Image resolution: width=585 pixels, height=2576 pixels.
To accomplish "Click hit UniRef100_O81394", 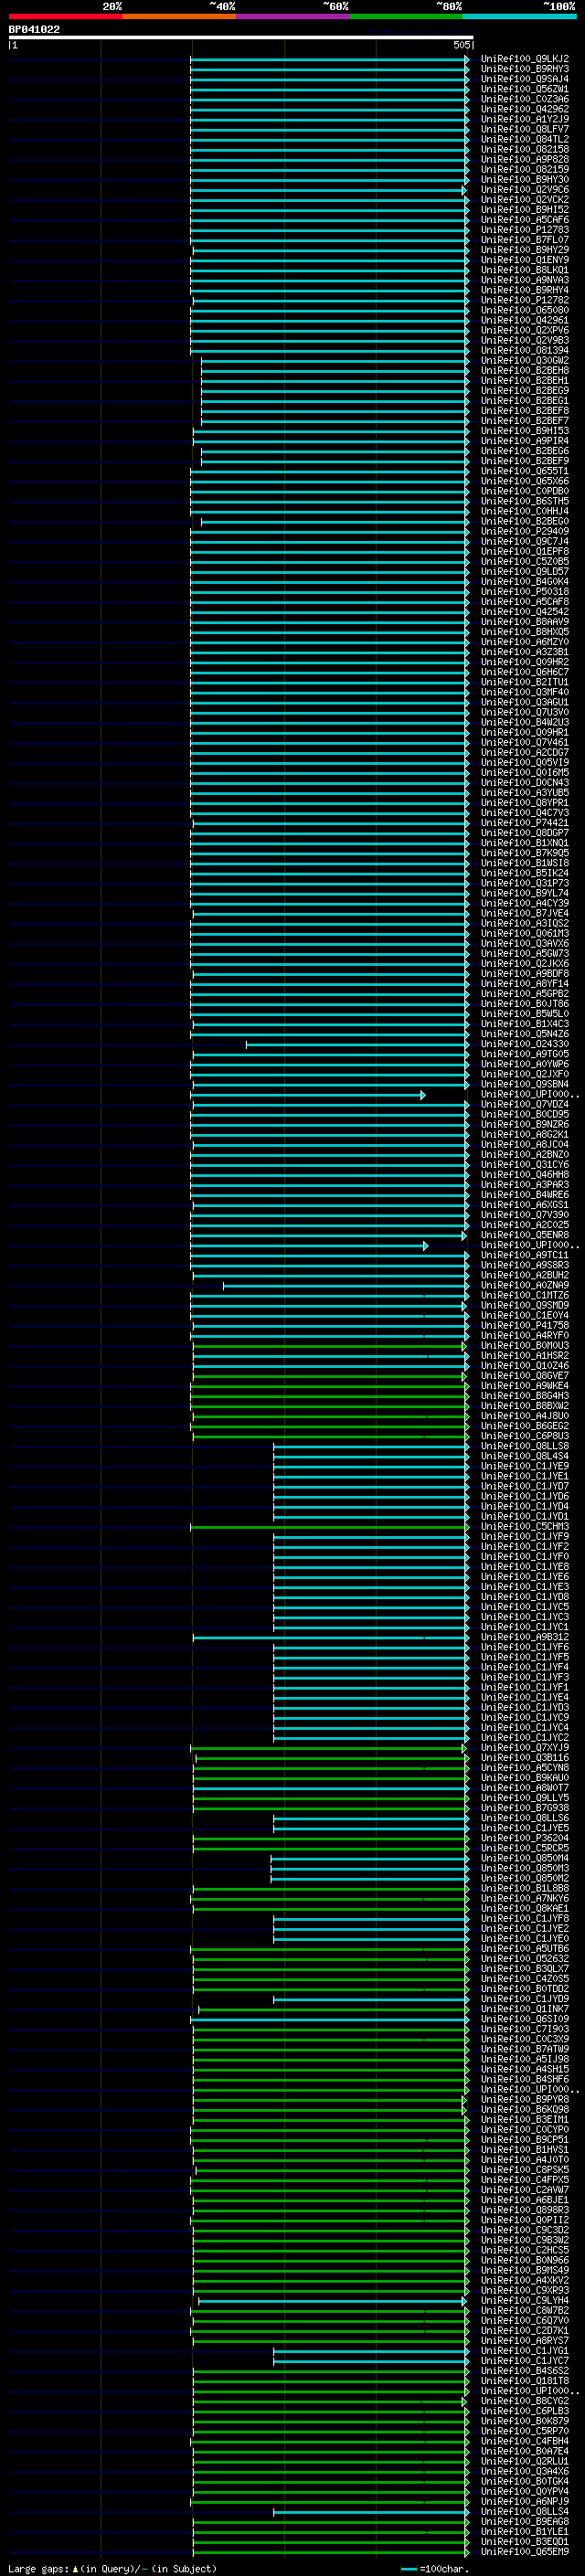I will click(525, 351).
